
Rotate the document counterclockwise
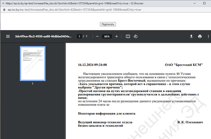135,36
